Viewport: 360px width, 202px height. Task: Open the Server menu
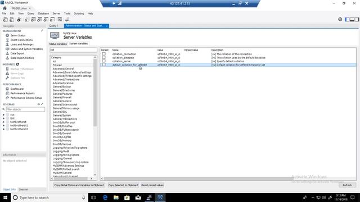pyautogui.click(x=56, y=13)
